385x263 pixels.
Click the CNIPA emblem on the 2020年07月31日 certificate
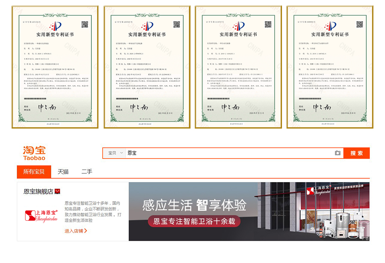(238, 26)
